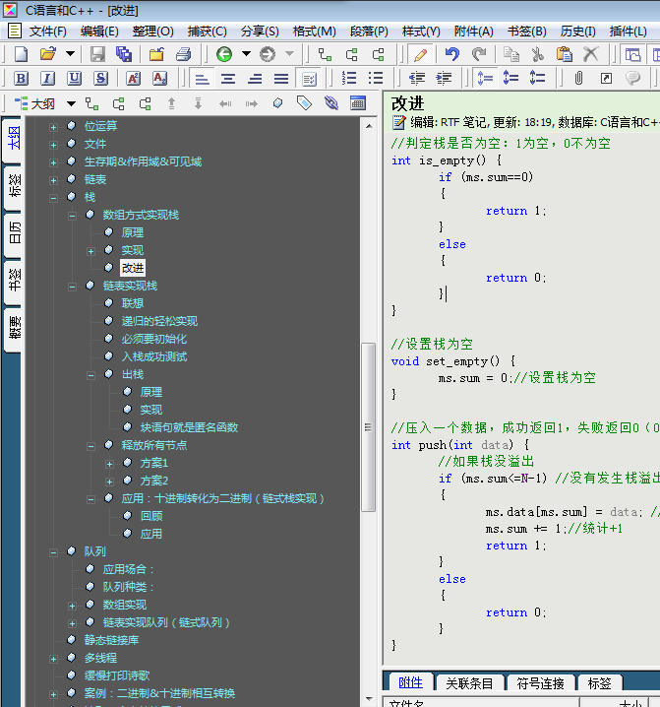Viewport: 660px width, 707px height.
Task: Move outline item down with arrow icon
Action: tap(198, 103)
